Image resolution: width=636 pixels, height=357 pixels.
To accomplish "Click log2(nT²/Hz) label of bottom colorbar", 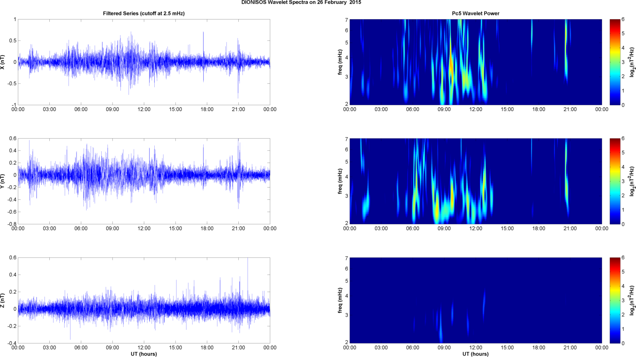I will pyautogui.click(x=632, y=300).
